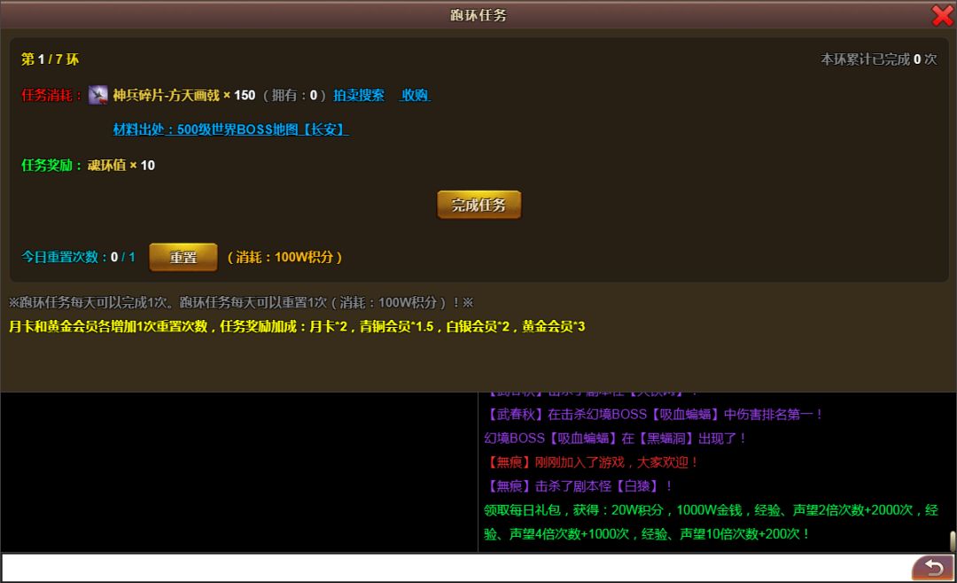Click the 今日重置次数 0 / 1 counter
This screenshot has width=957, height=583.
click(x=78, y=257)
